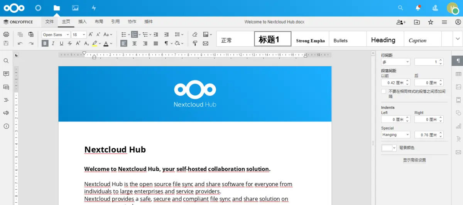Switch to the 协作 tab
The width and height of the screenshot is (463, 205).
[x=132, y=22]
